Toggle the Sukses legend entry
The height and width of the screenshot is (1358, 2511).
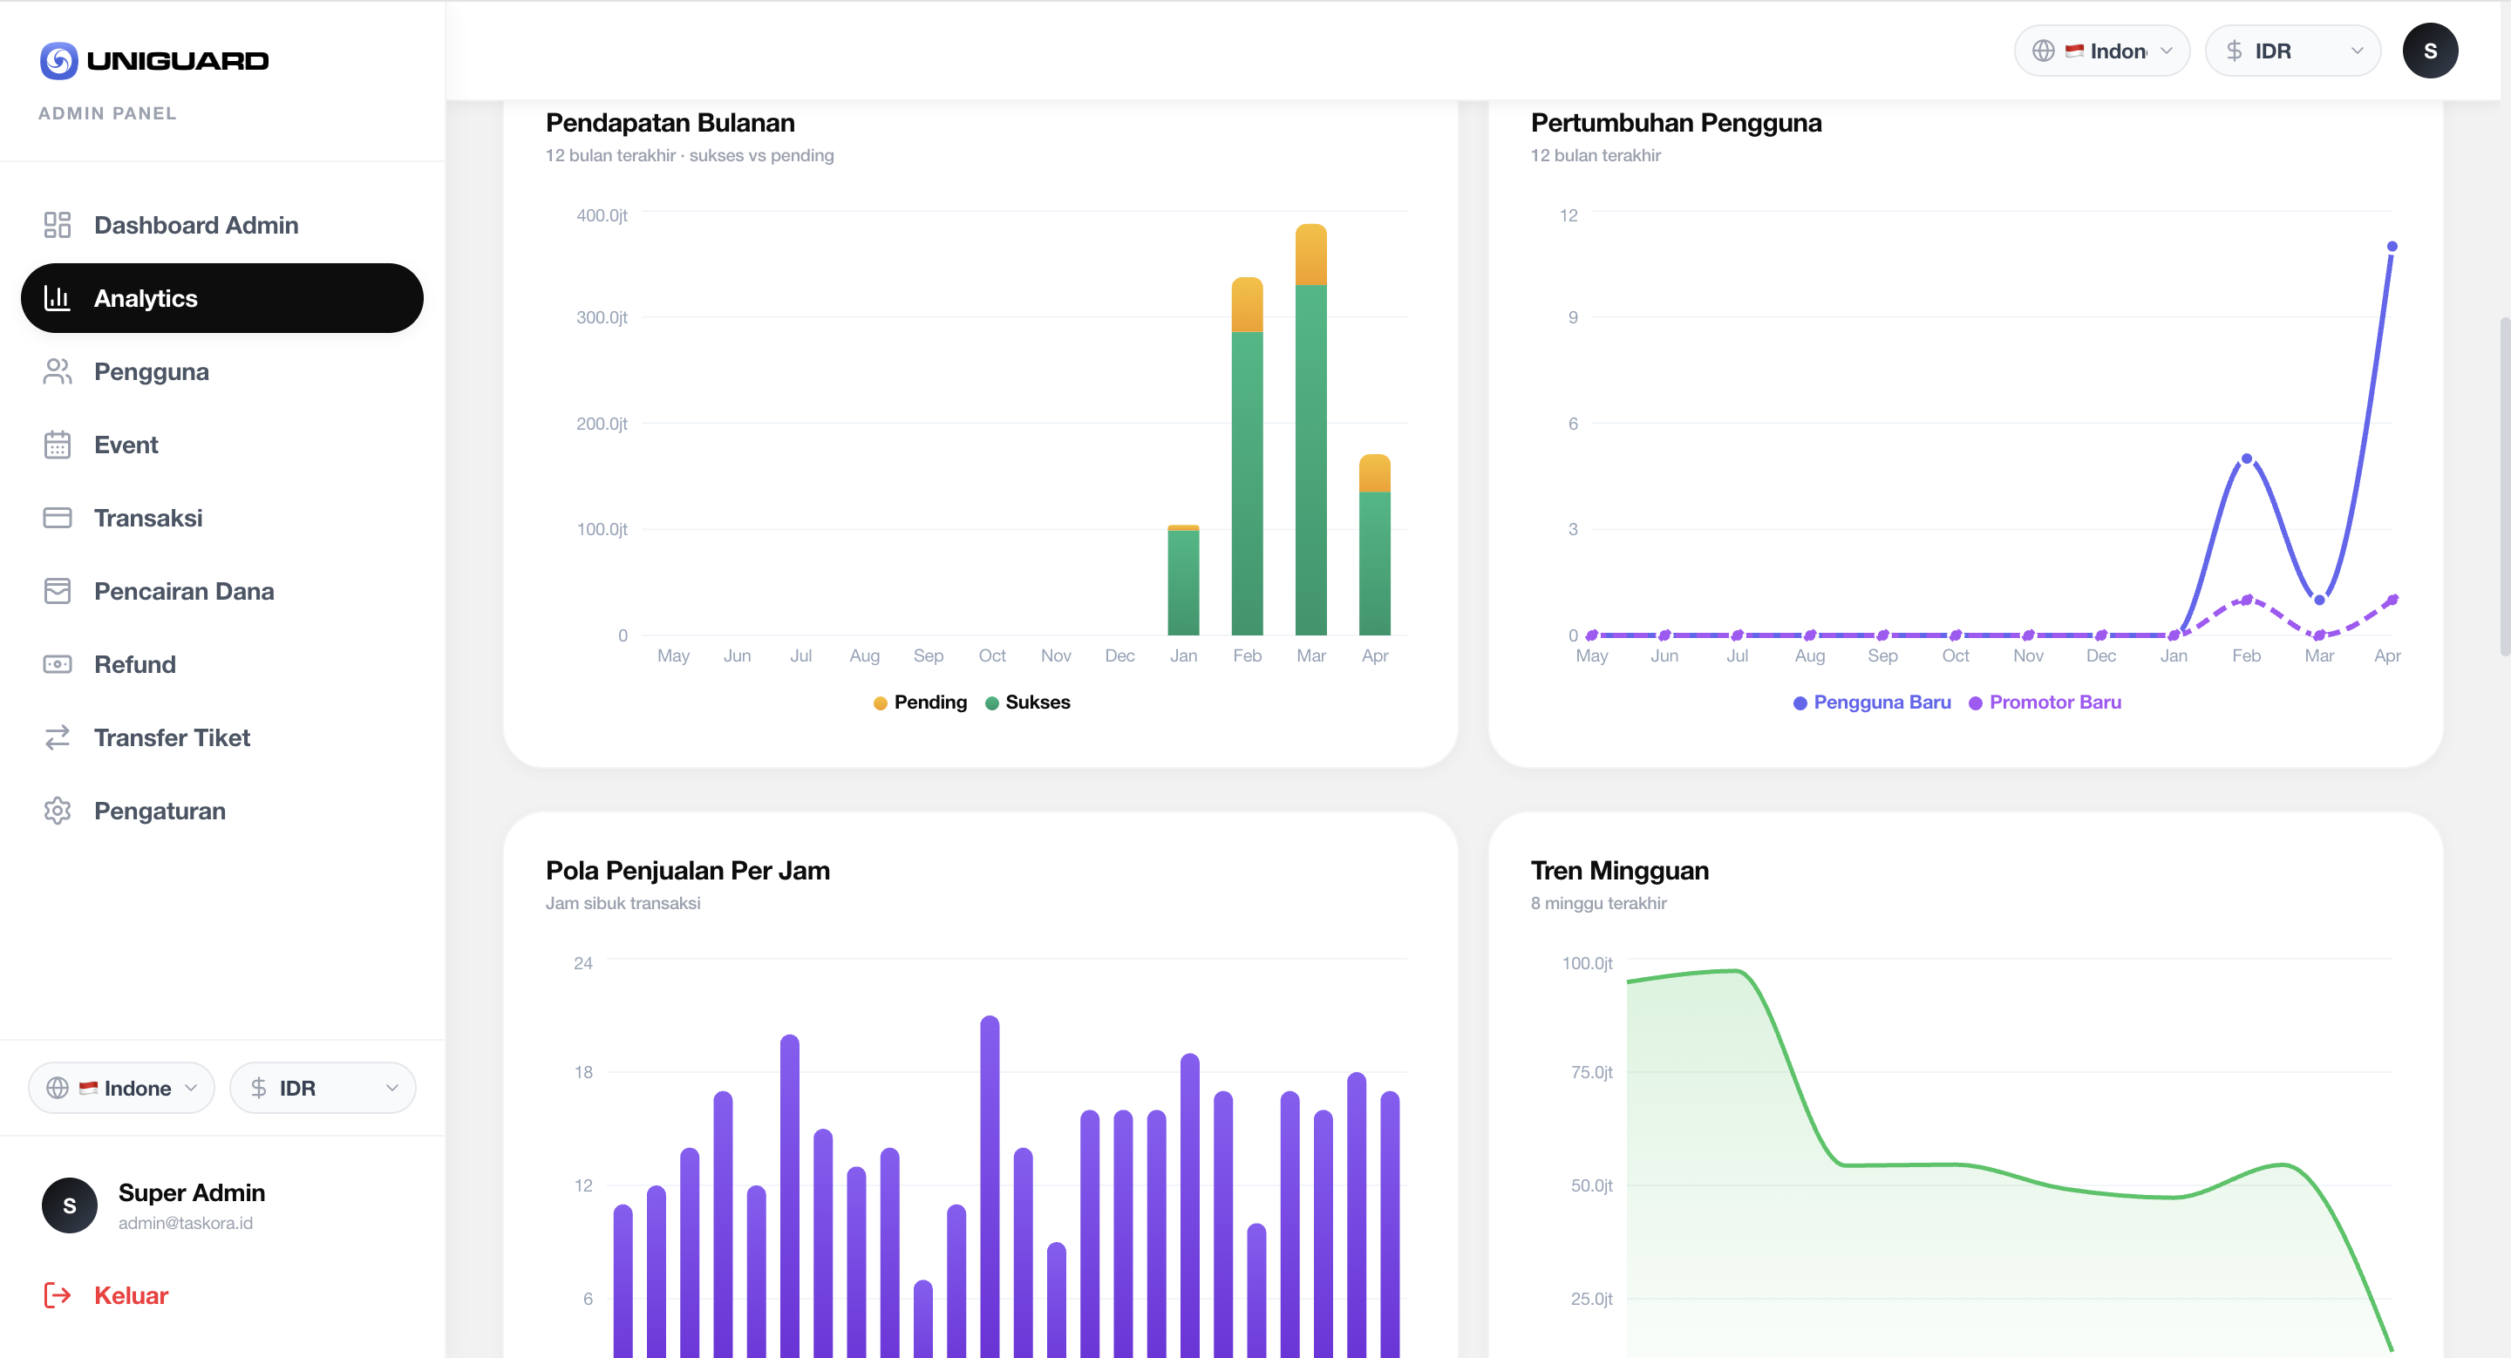tap(1029, 703)
